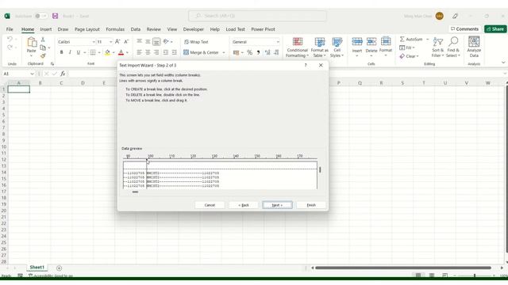Click the Delete cells icon
Screen dimensions: 508x285
[371, 42]
